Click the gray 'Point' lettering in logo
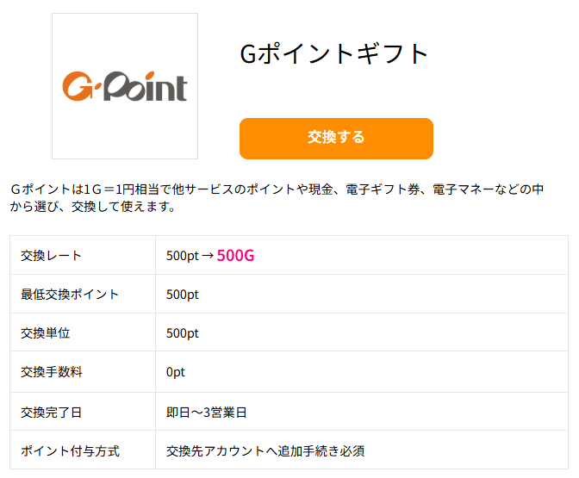This screenshot has height=478, width=579. 145,87
